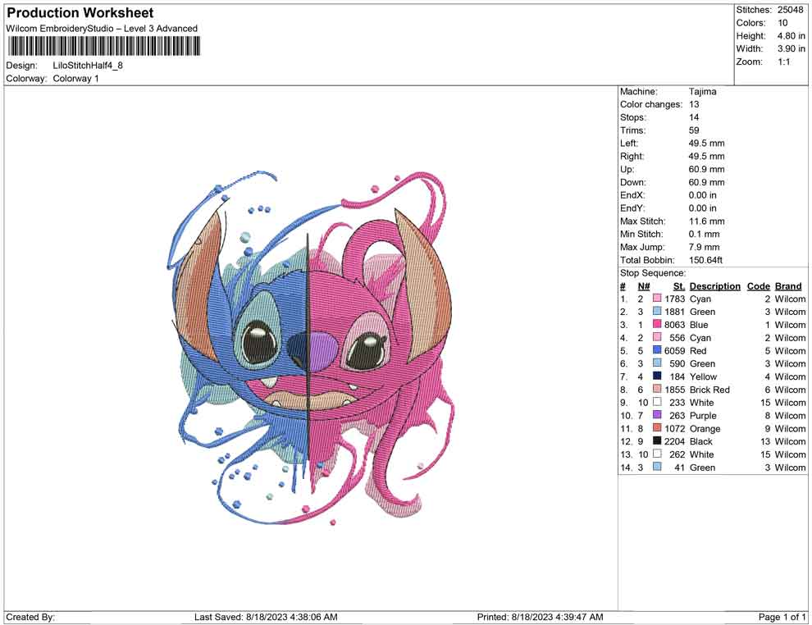Pick the blue swatch for 6059 Red

point(657,350)
